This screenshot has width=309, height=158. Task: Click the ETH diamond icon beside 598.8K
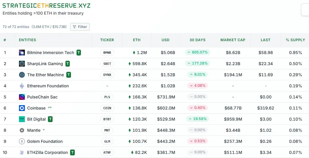click(x=130, y=64)
